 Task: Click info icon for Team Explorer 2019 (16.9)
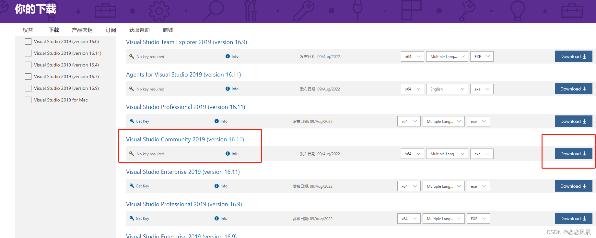(x=228, y=56)
